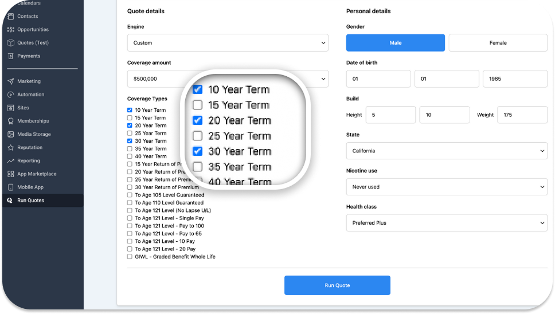Click the Sites icon in sidebar

(11, 108)
